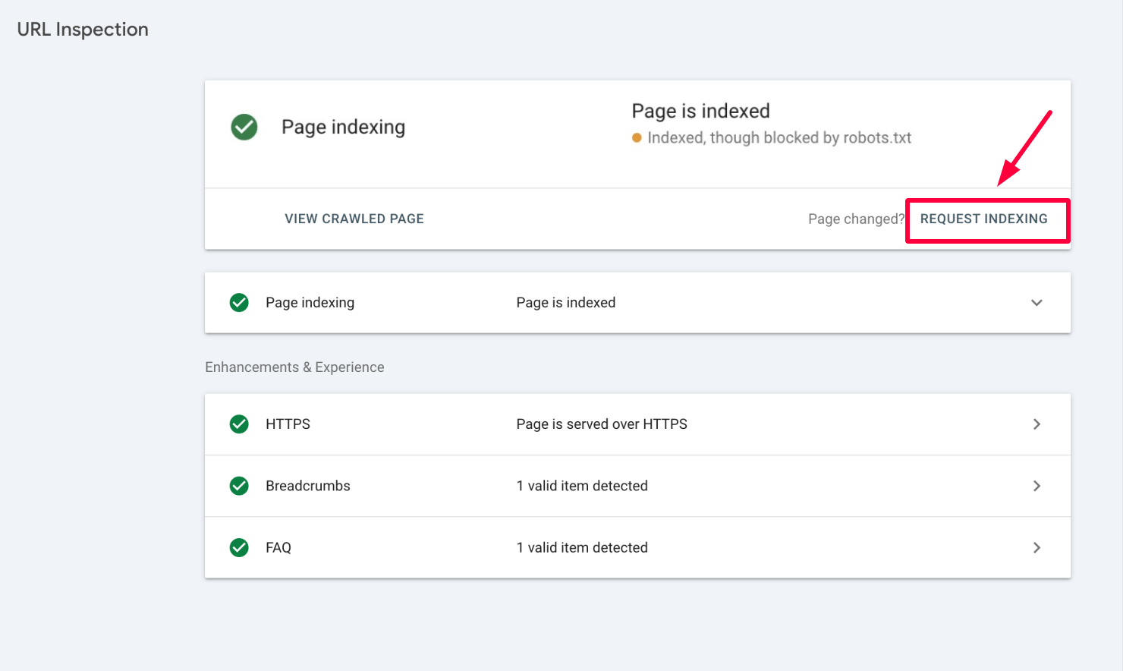Click the 'Page changed?' label
This screenshot has height=671, width=1123.
point(857,219)
